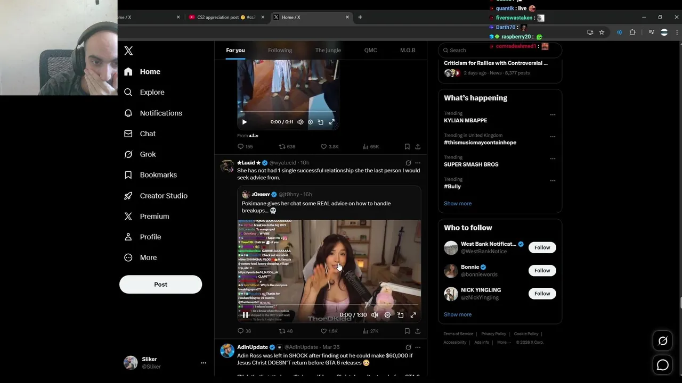This screenshot has height=383, width=682.
Task: Like Lucid's post with 1.6K likes
Action: pyautogui.click(x=329, y=331)
